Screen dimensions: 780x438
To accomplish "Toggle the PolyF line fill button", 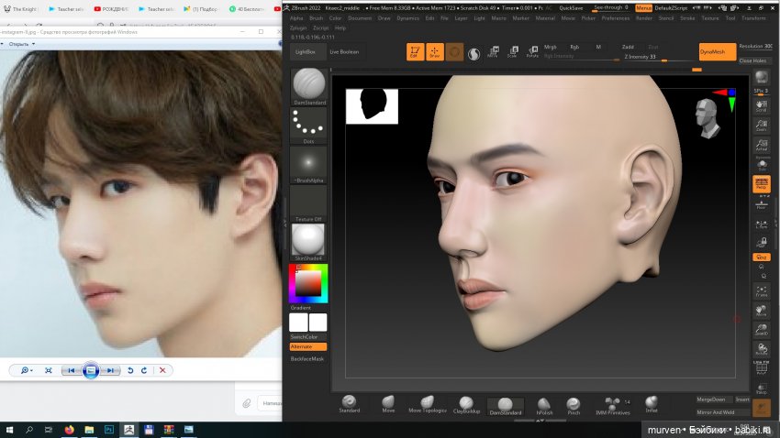I will tap(761, 368).
